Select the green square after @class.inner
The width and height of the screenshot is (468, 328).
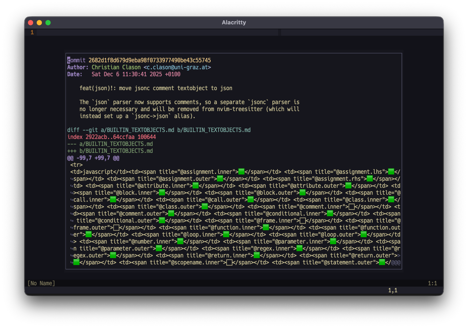tap(391, 200)
